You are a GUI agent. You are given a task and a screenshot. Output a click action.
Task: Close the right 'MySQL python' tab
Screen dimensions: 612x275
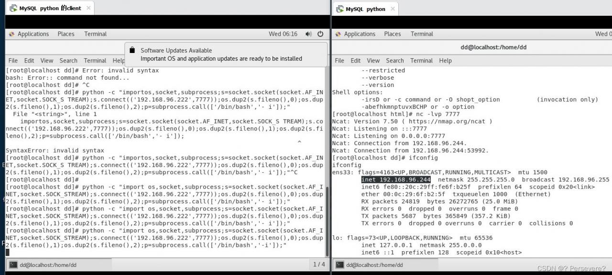393,9
